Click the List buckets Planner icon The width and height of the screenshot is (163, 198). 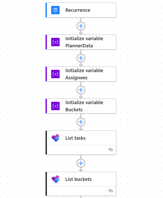(55, 179)
